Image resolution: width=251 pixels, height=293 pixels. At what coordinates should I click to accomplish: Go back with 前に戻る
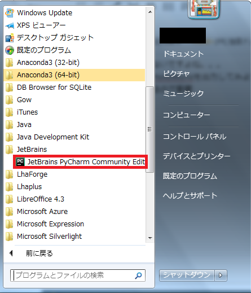(39, 253)
